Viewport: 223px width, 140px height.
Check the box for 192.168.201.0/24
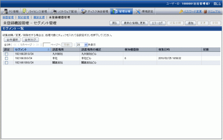click(x=6, y=54)
